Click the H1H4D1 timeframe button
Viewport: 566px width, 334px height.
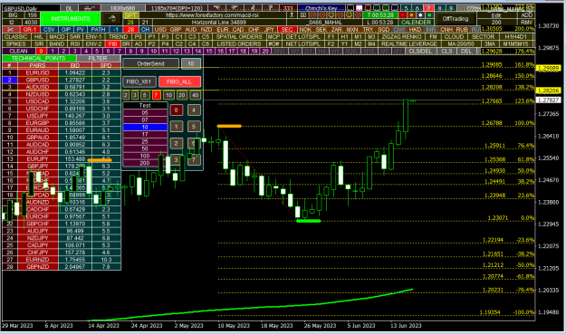tap(515, 37)
